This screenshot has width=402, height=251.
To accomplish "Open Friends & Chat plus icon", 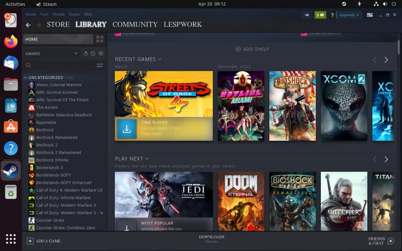I will pos(390,241).
